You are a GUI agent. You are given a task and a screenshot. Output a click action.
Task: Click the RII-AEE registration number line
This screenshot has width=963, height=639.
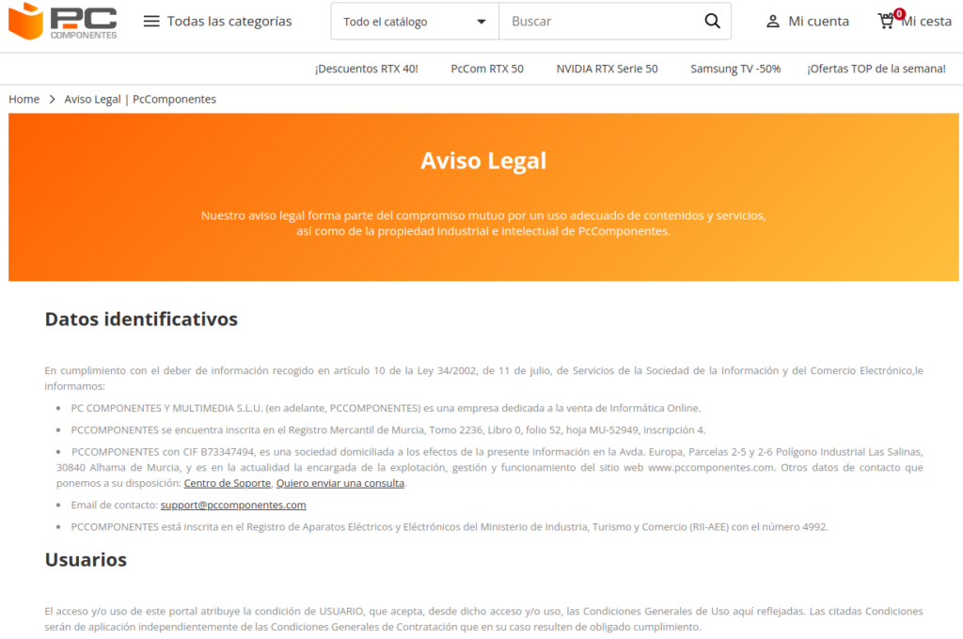point(450,526)
